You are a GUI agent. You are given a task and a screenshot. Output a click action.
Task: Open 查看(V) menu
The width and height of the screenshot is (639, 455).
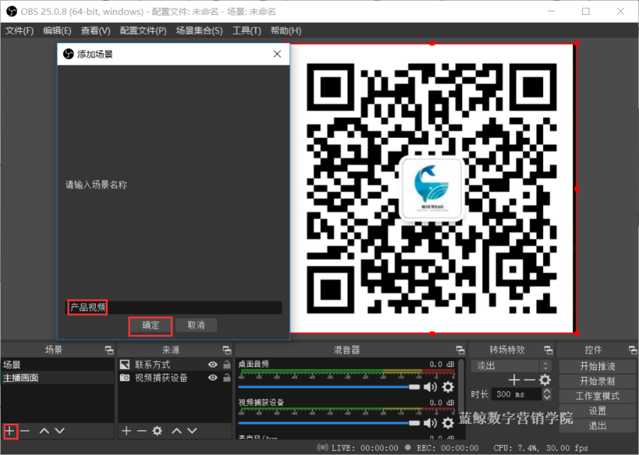(x=95, y=31)
